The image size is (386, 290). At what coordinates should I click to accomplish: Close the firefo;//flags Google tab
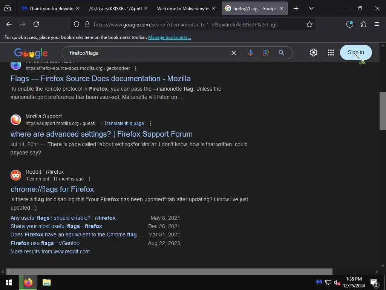tap(282, 8)
